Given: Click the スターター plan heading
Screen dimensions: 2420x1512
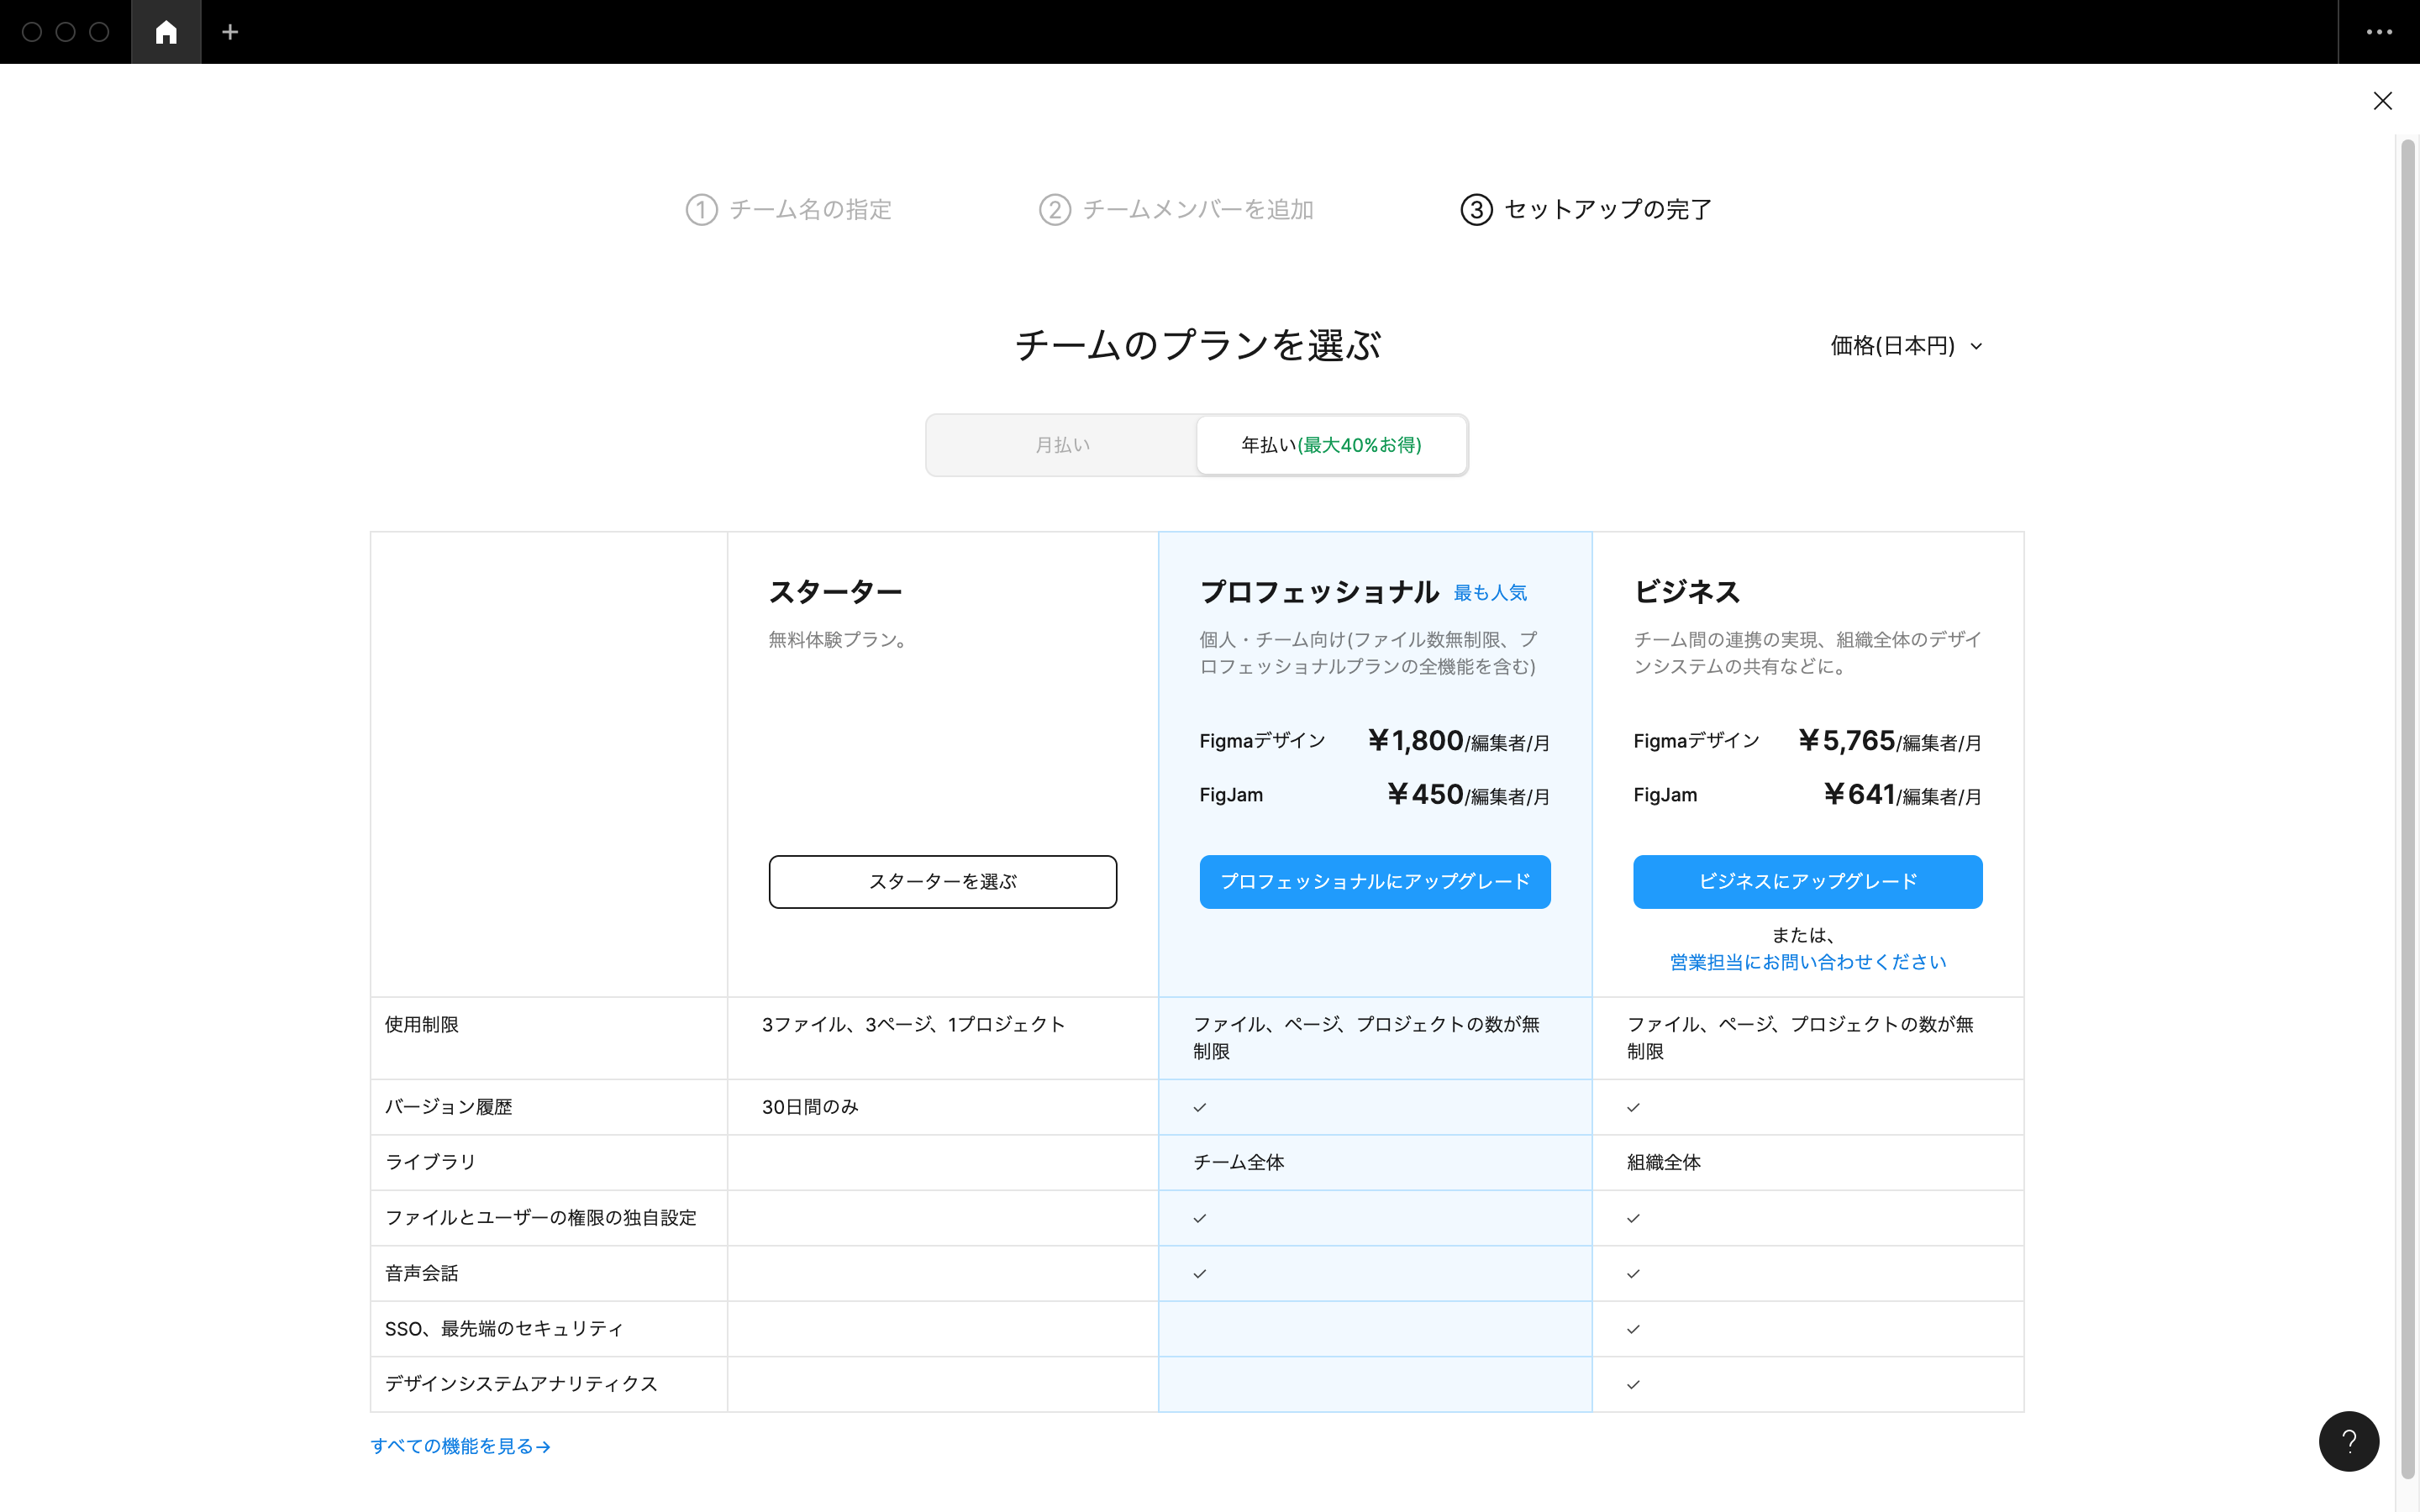Looking at the screenshot, I should point(835,592).
